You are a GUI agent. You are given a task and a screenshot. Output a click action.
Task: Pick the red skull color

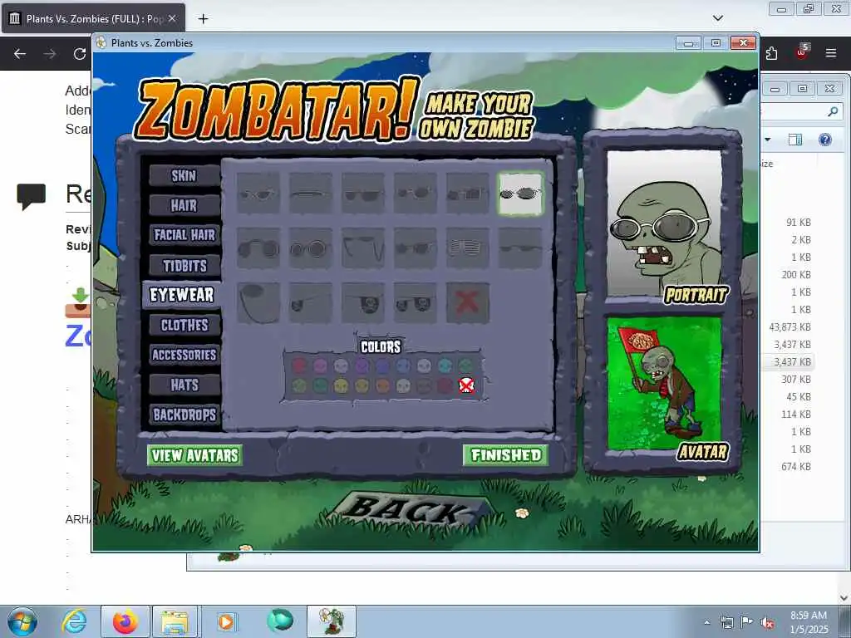pyautogui.click(x=299, y=366)
